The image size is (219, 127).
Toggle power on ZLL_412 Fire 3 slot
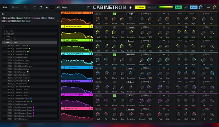pos(63,67)
